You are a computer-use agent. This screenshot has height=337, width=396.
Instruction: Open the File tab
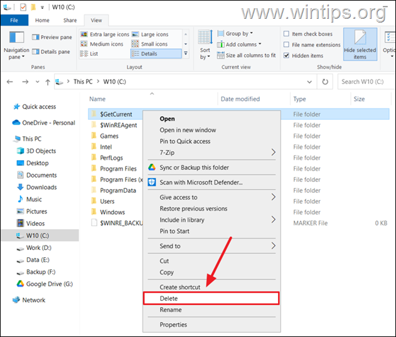tap(14, 20)
